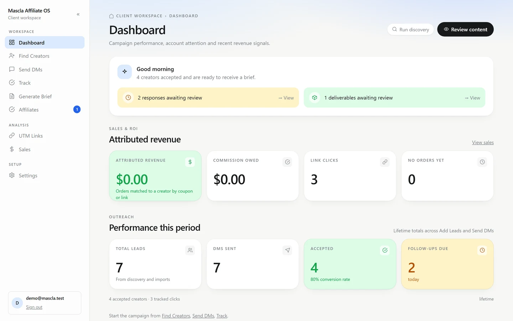The width and height of the screenshot is (513, 321).
Task: Click the people icon on Total Leads card
Action: click(x=190, y=250)
